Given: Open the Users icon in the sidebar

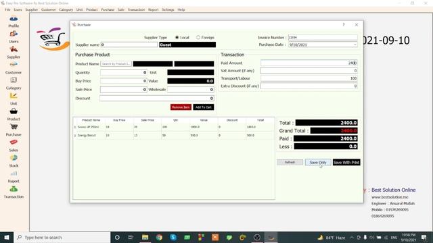Looking at the screenshot, I should [14, 34].
